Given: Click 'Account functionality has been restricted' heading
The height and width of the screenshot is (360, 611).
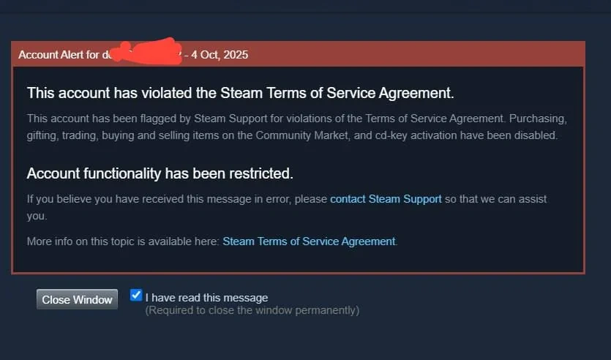Looking at the screenshot, I should pyautogui.click(x=160, y=173).
